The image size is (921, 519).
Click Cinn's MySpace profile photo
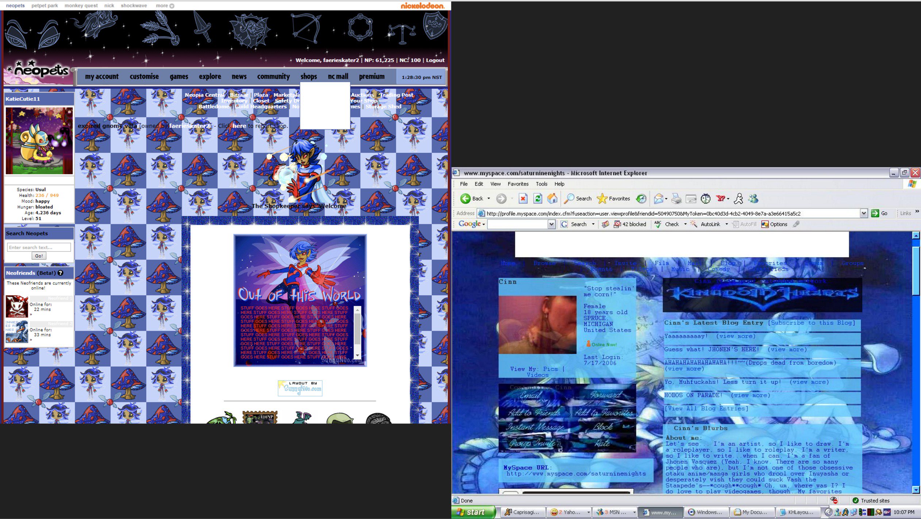click(537, 324)
